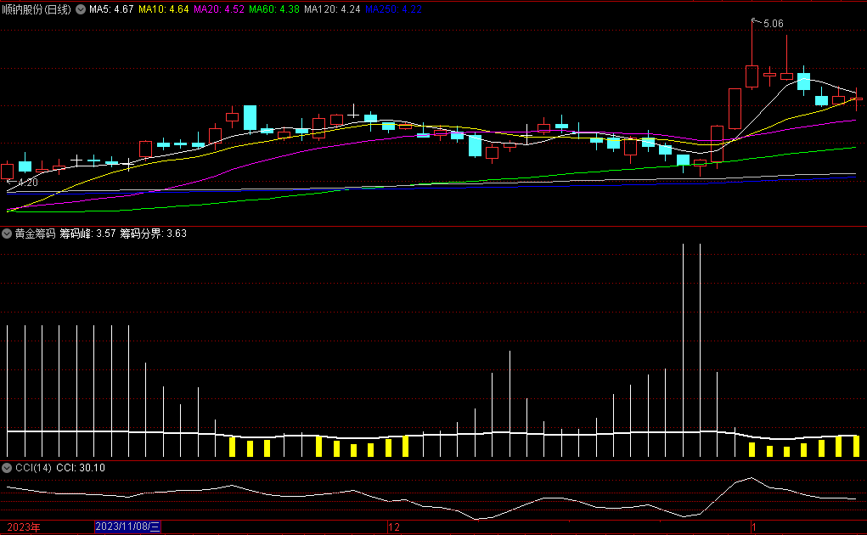This screenshot has width=867, height=535.
Task: Select the MA10: 4.64 label
Action: coord(164,9)
